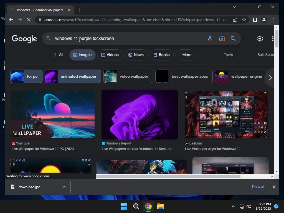The width and height of the screenshot is (284, 213).
Task: Open Google quick settings gear
Action: pyautogui.click(x=260, y=38)
